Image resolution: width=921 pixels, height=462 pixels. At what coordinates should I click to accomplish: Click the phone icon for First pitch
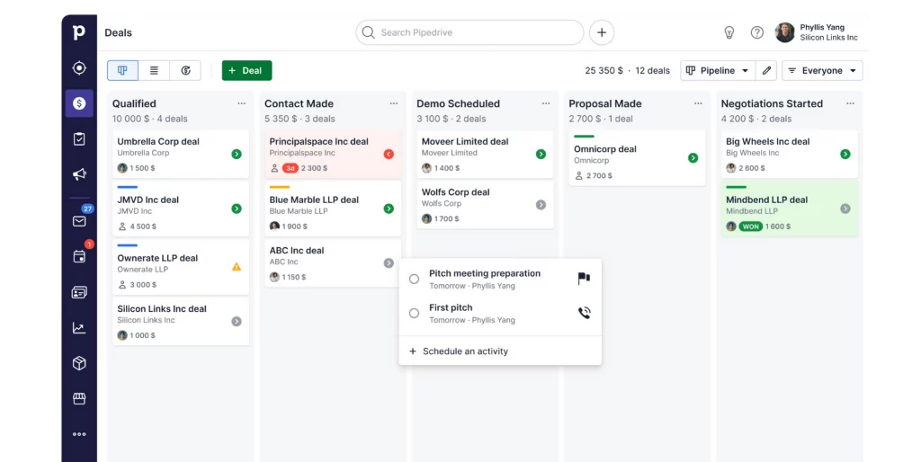pyautogui.click(x=584, y=313)
